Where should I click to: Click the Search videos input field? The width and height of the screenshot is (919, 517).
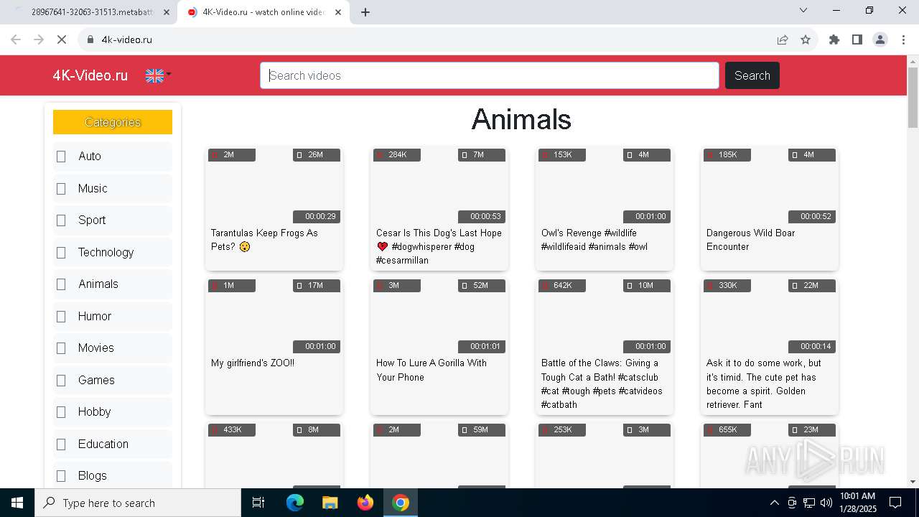(x=489, y=75)
